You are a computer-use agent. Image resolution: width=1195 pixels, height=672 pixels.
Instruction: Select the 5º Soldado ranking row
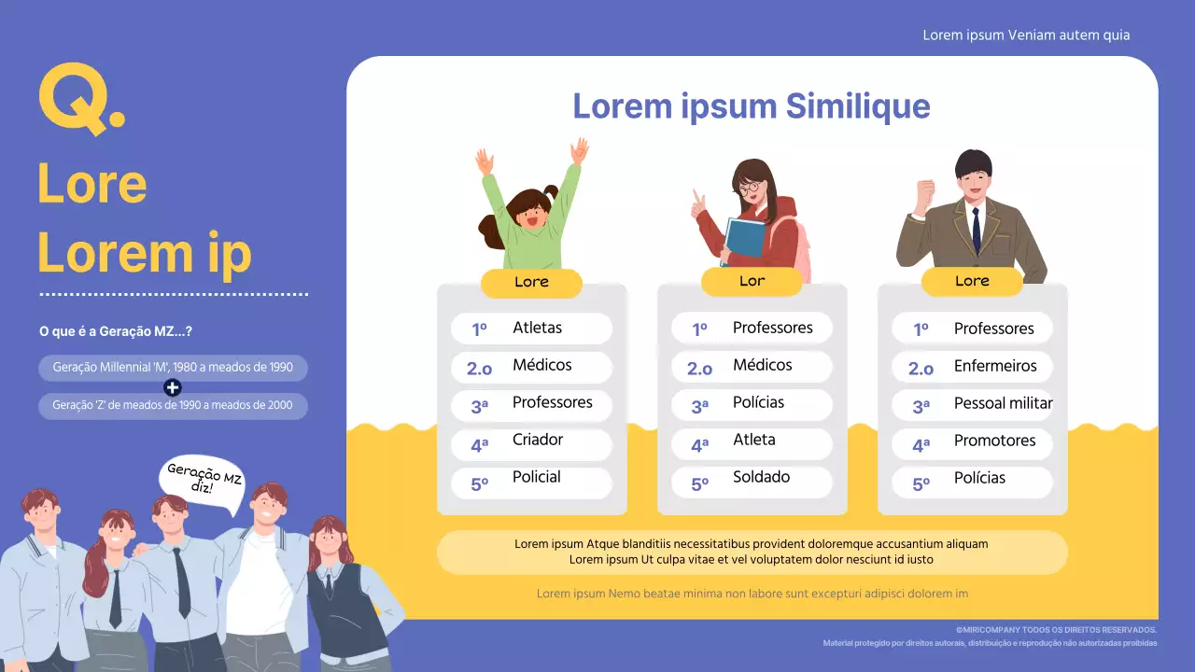752,481
